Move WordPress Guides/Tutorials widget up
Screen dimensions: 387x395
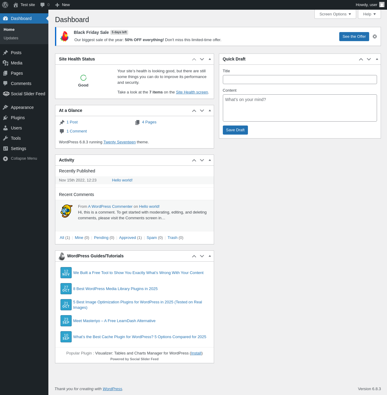(x=194, y=256)
